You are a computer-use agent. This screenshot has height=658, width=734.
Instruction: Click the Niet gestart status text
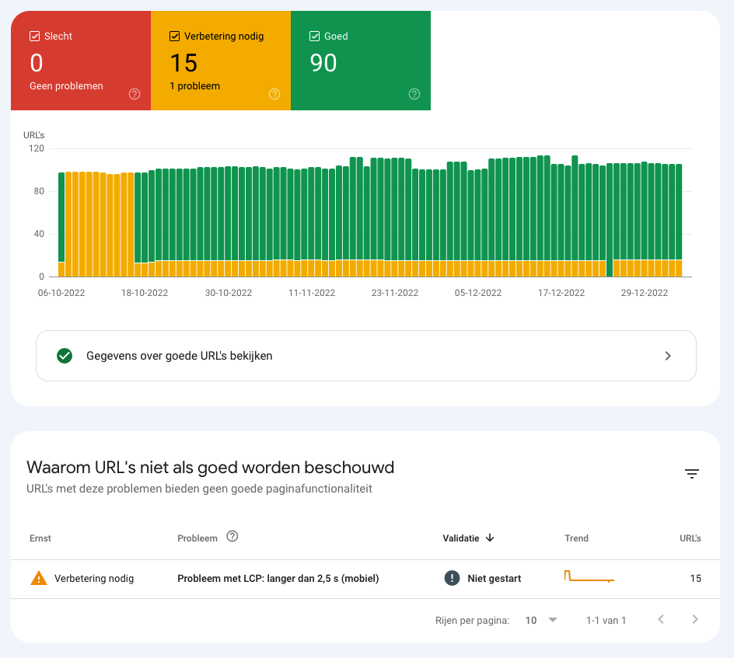pyautogui.click(x=495, y=579)
